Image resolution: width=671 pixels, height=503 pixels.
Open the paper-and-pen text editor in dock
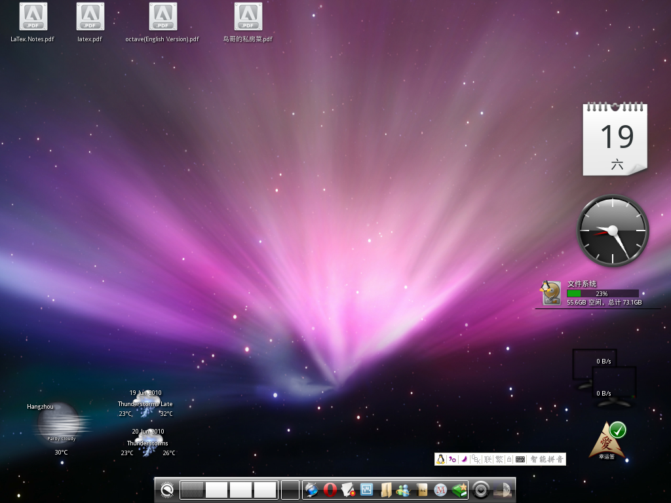click(349, 490)
